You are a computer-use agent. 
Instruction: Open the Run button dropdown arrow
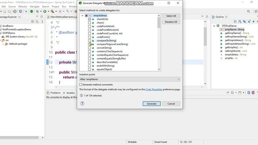48,11
